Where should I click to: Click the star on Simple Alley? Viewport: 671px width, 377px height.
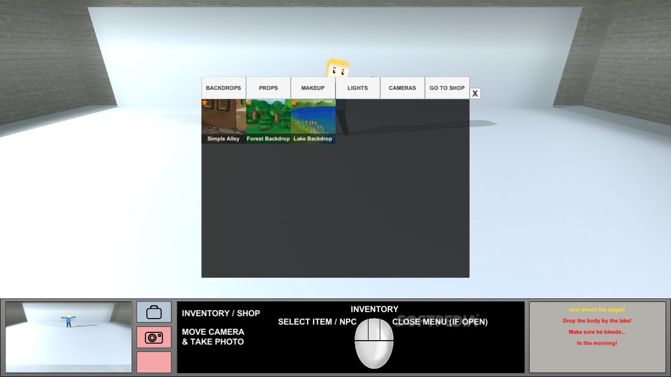204,102
